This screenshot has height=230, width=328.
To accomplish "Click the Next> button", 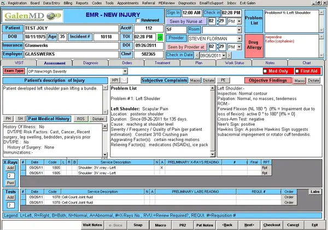I will 249,225.
